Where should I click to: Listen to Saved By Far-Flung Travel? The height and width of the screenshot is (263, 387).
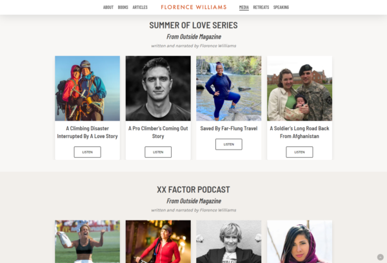click(x=229, y=144)
